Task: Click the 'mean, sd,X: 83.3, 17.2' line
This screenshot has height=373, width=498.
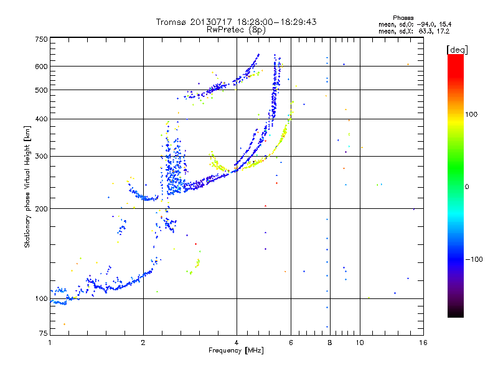Action: 414,32
